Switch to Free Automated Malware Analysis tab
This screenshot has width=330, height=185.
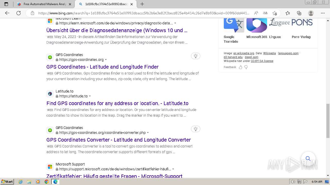[x=44, y=4]
